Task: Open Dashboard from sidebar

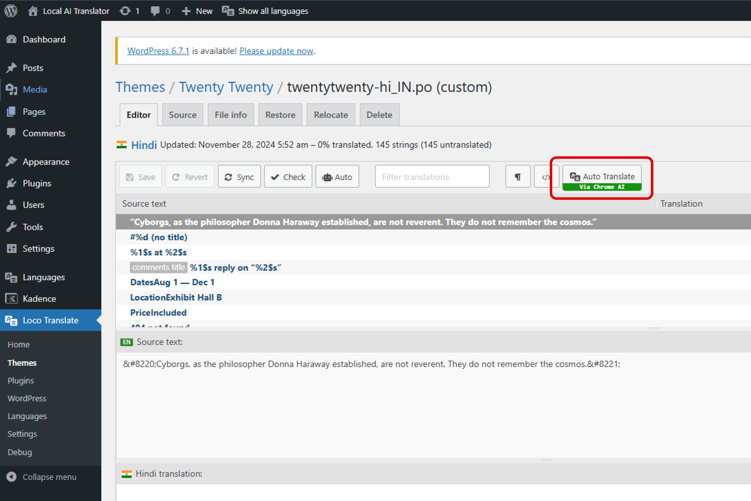Action: pyautogui.click(x=44, y=39)
